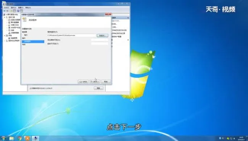
Task: Select the Shared Folders icon in tree
Action: (9, 25)
